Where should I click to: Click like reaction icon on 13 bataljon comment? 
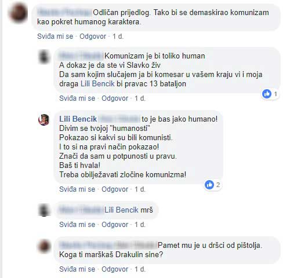pyautogui.click(x=267, y=94)
